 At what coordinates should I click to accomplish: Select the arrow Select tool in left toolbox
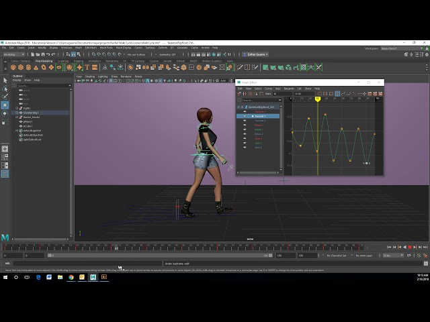pyautogui.click(x=5, y=80)
